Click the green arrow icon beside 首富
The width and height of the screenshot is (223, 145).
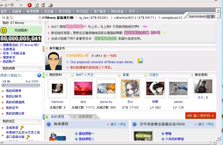(119, 75)
